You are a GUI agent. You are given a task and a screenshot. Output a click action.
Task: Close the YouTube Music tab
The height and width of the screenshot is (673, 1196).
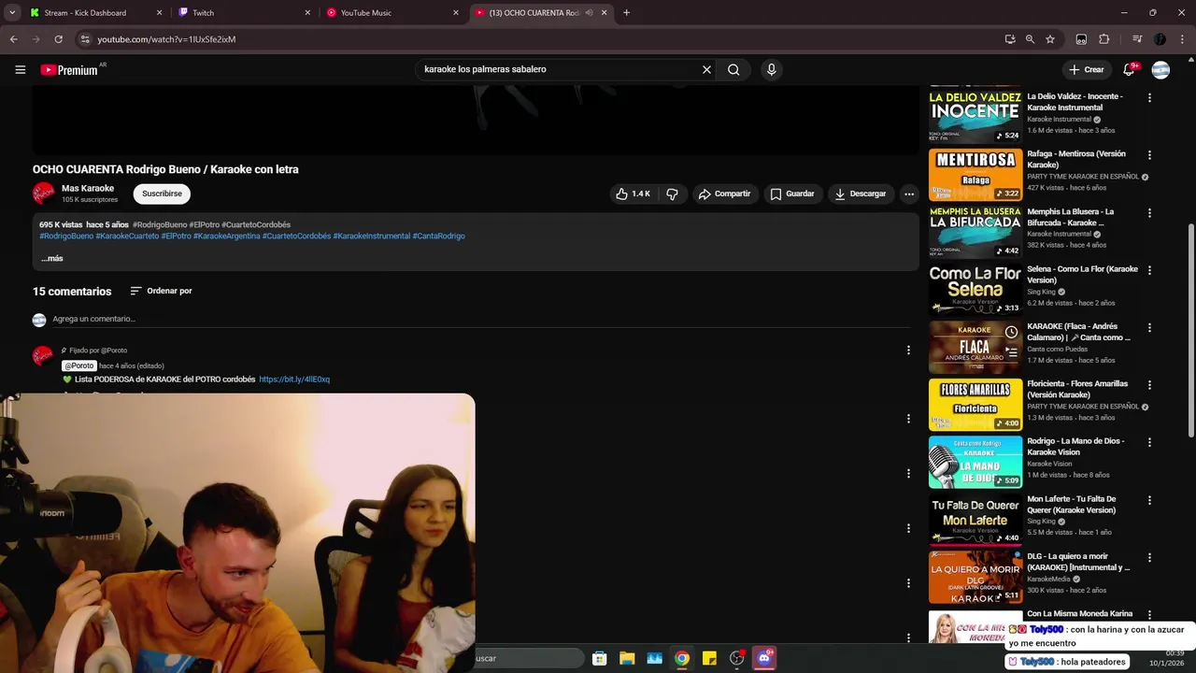[x=456, y=12]
